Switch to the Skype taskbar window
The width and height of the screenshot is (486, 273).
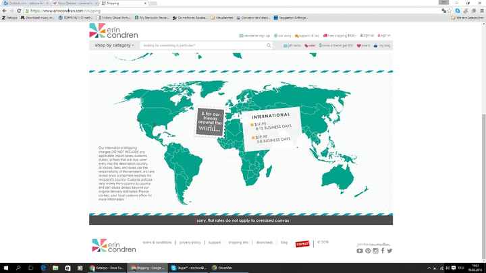pyautogui.click(x=188, y=268)
